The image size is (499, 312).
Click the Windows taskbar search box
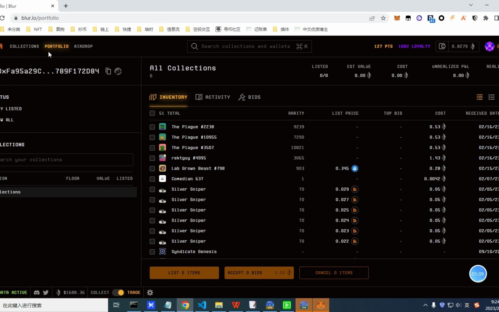pos(54,305)
